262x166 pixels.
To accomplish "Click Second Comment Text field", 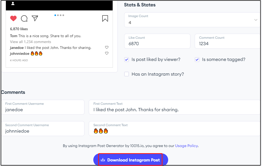I will pyautogui.click(x=175, y=129).
